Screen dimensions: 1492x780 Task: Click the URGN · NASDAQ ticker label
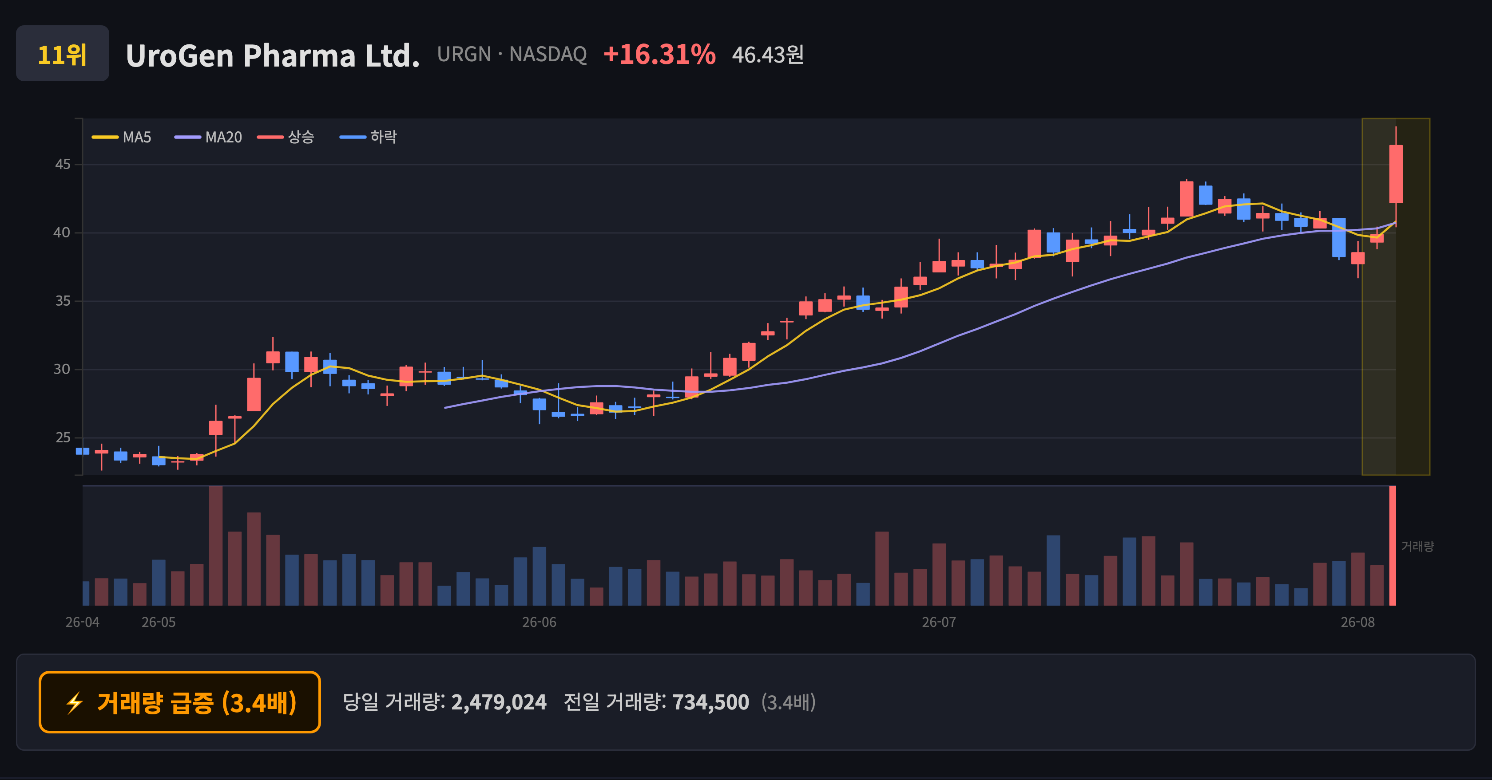(512, 54)
